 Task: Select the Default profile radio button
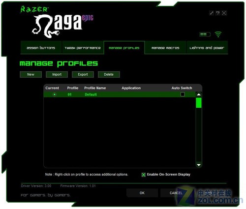click(55, 94)
